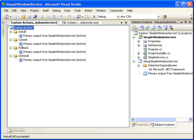The width and height of the screenshot is (194, 140).
Task: Switch to the Properties panel tab
Action: (140, 125)
